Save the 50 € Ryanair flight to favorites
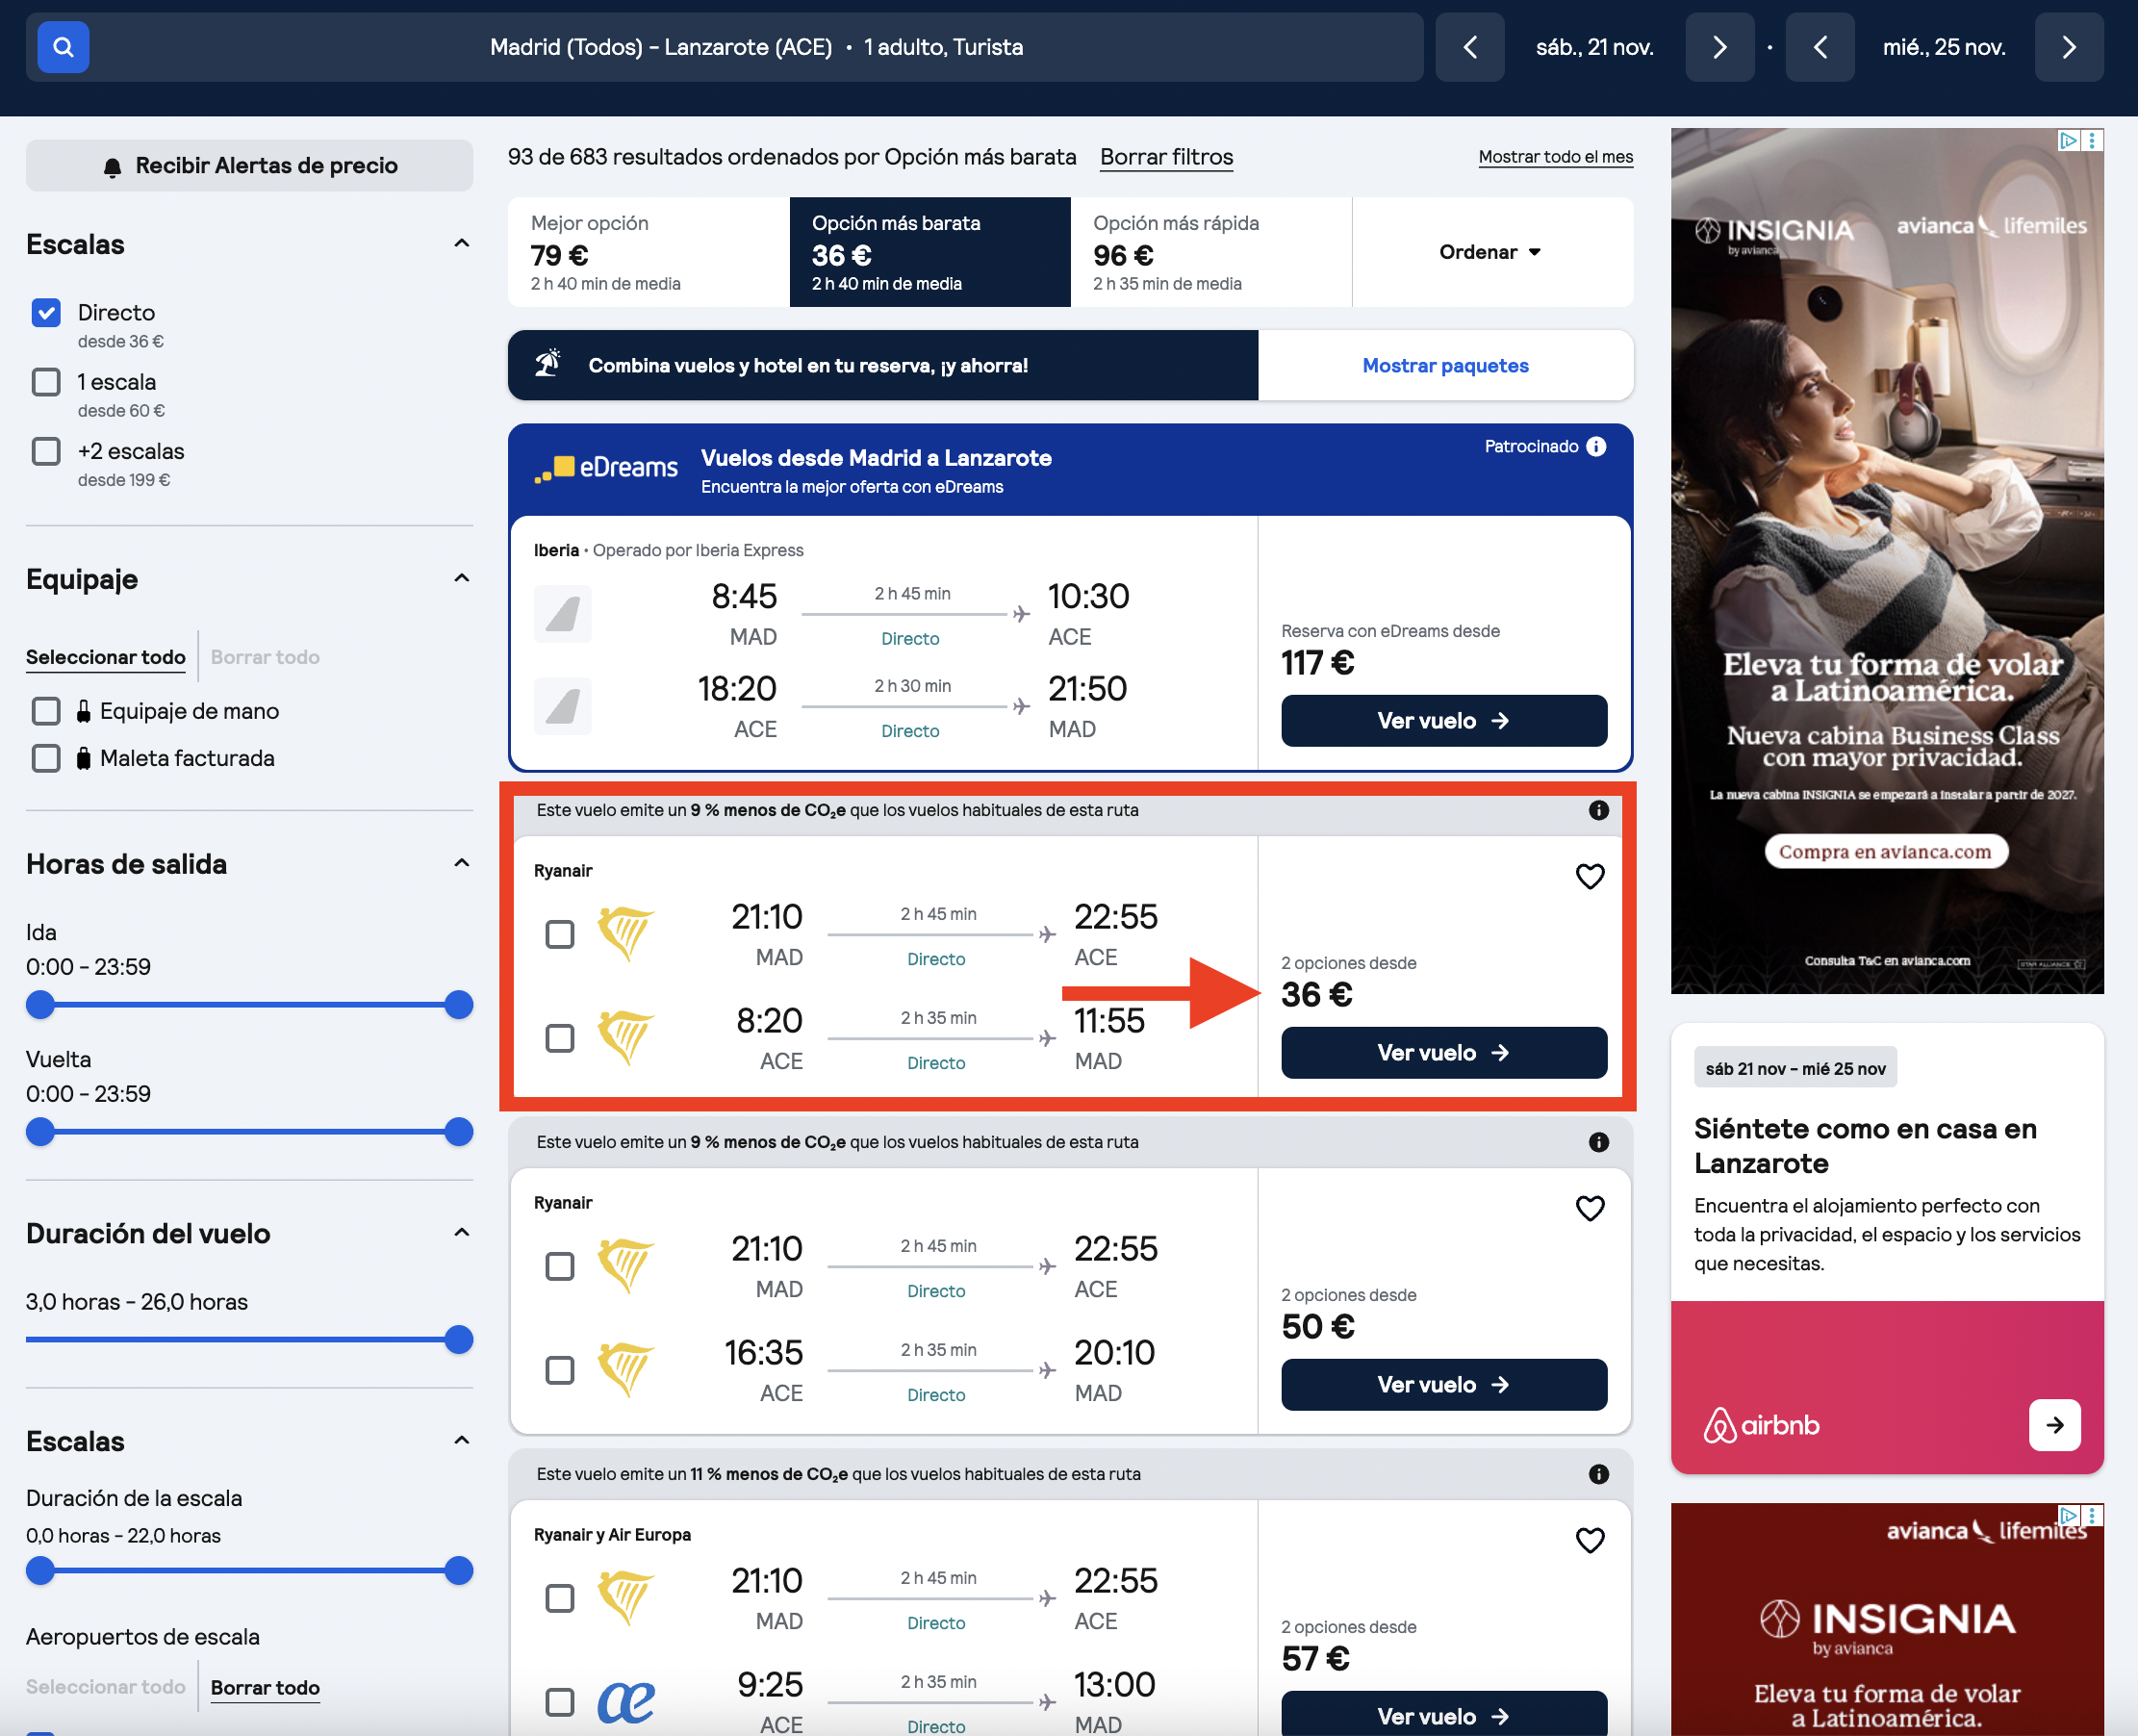The width and height of the screenshot is (2138, 1736). point(1590,1208)
